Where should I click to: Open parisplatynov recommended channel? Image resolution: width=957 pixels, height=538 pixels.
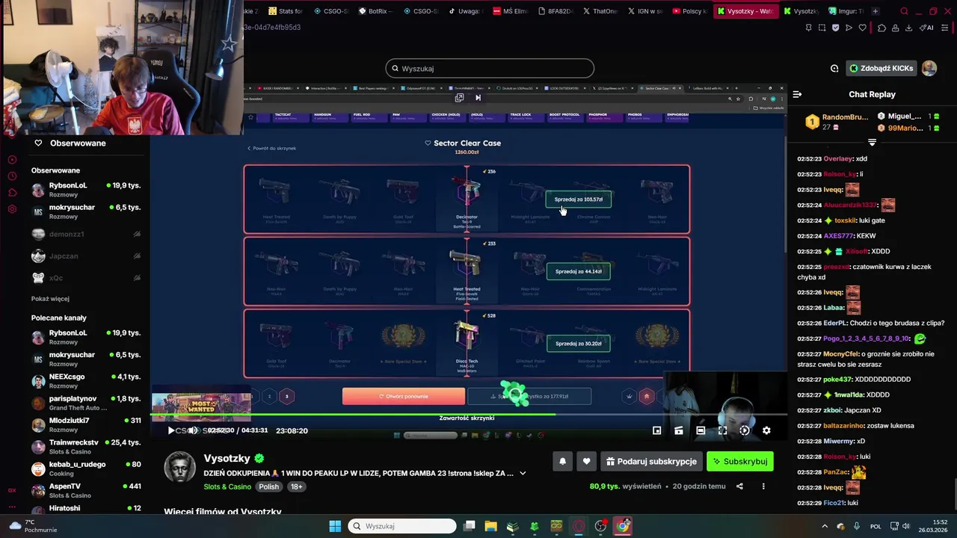(86, 403)
